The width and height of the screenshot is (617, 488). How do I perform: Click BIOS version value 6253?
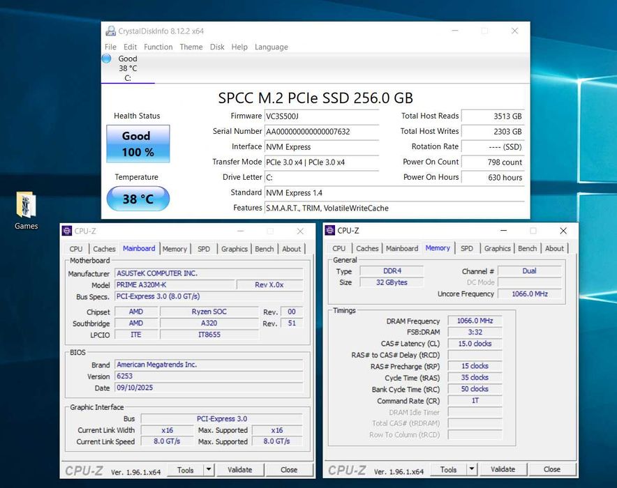[209, 376]
